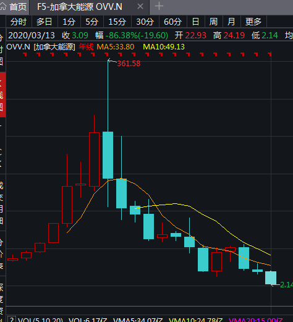Screen dimensions: 293x322
Task: Switch to 日 daily K-line
Action: point(195,22)
